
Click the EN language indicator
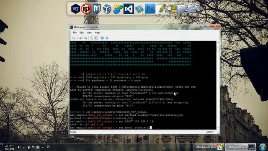[x=48, y=147]
